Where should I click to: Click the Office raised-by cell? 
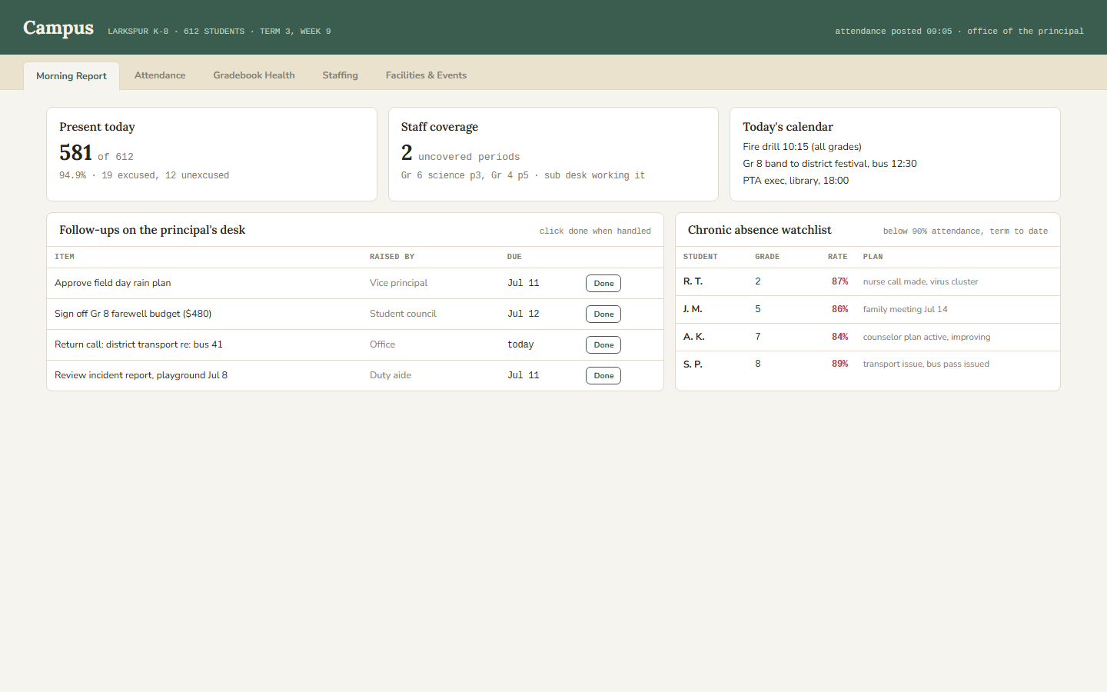click(382, 344)
